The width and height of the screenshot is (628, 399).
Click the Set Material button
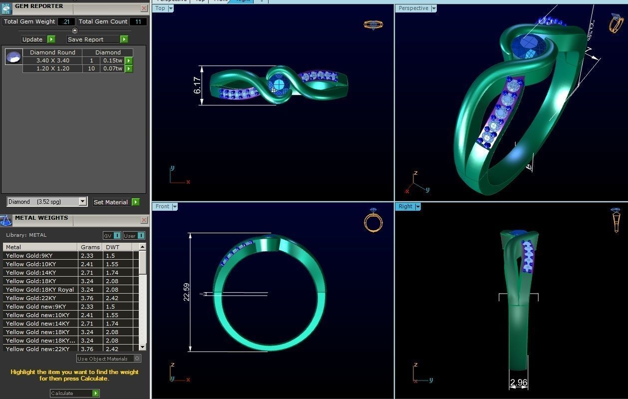(x=111, y=202)
